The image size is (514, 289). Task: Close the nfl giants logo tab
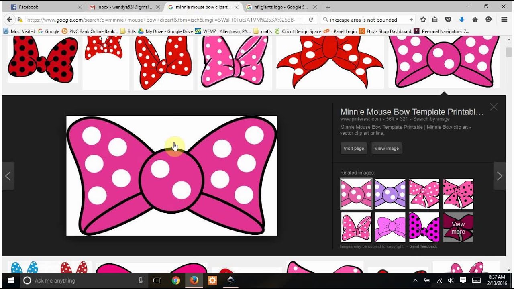pos(315,7)
